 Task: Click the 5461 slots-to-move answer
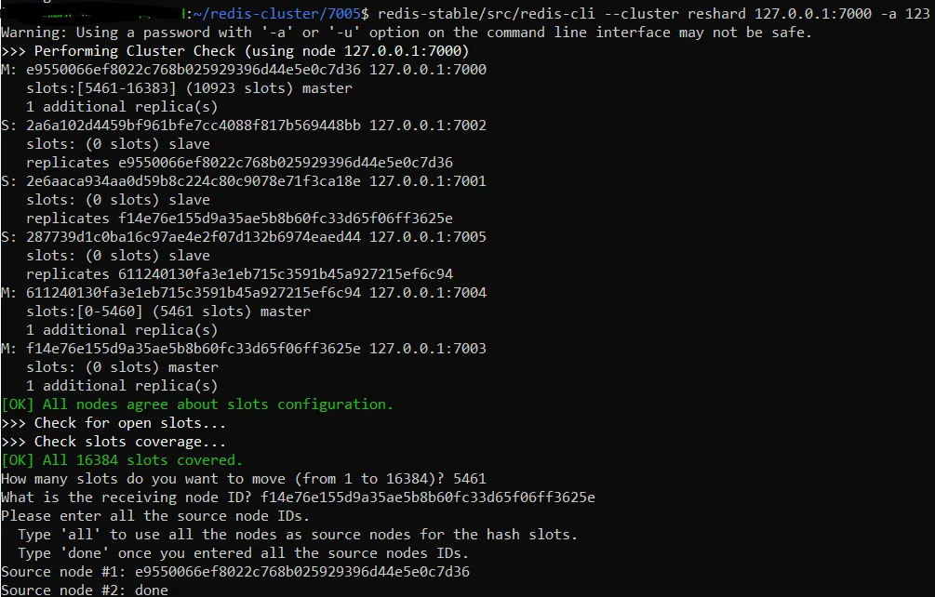470,479
